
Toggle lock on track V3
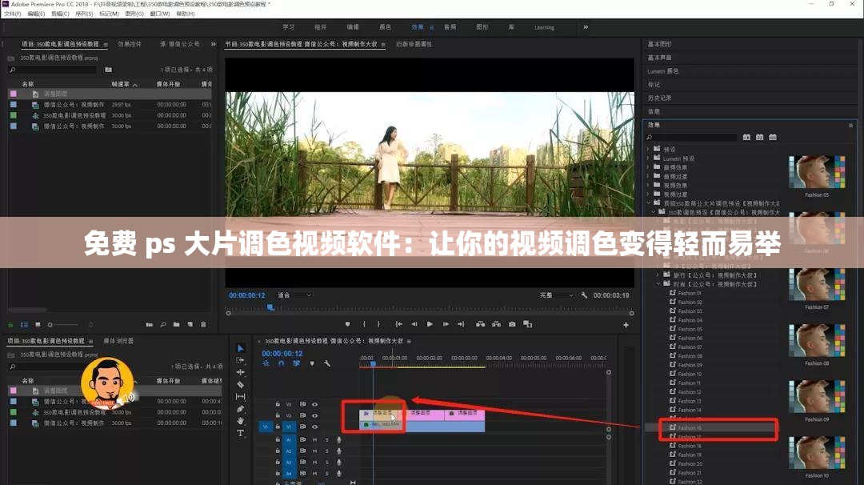pos(278,404)
